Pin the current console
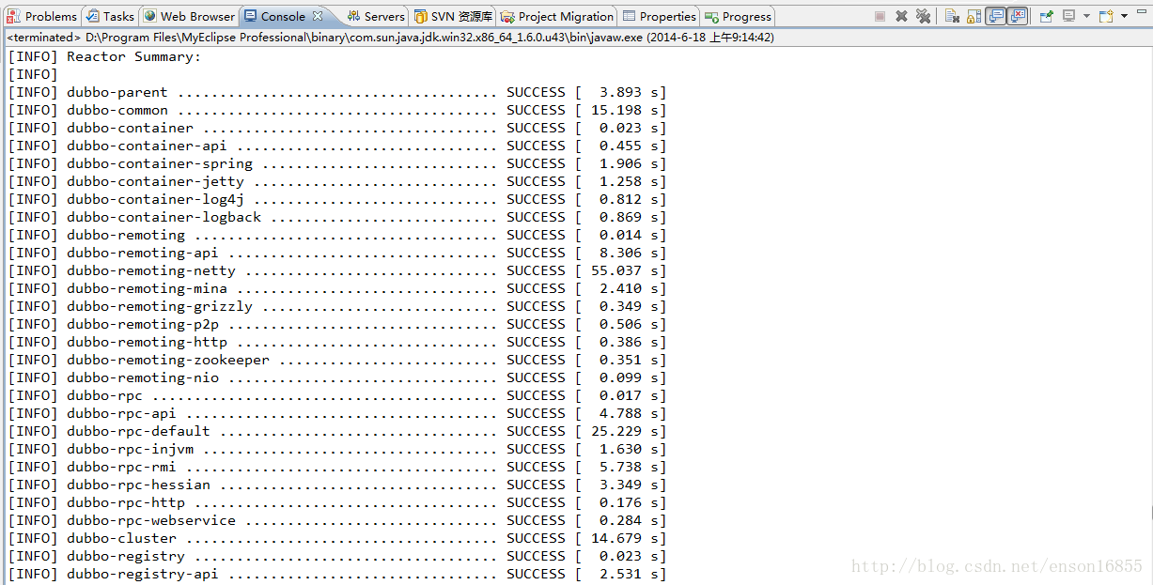 click(1047, 16)
